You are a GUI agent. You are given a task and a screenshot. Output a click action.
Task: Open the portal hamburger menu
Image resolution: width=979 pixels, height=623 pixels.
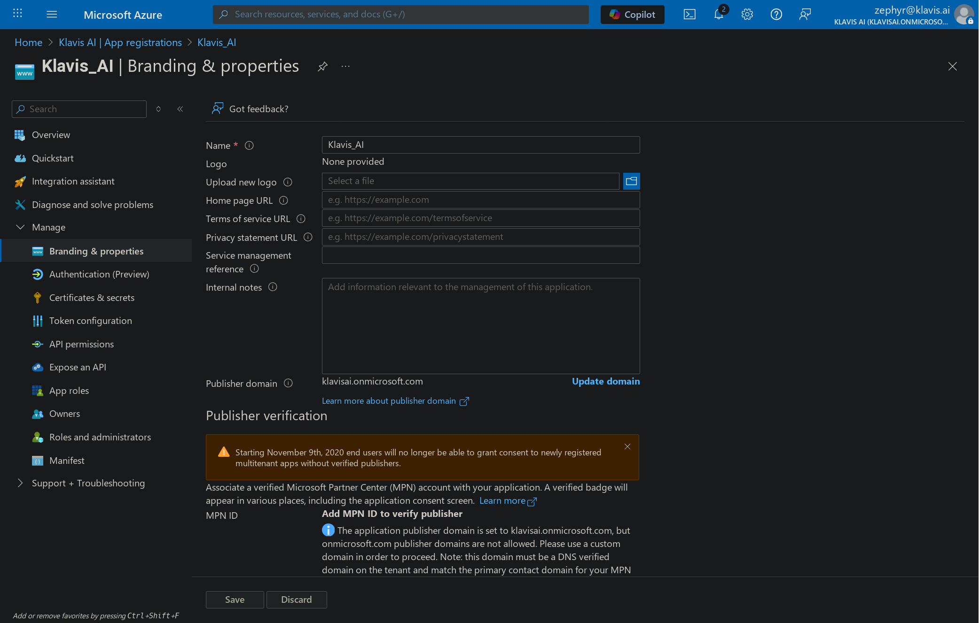pos(52,15)
